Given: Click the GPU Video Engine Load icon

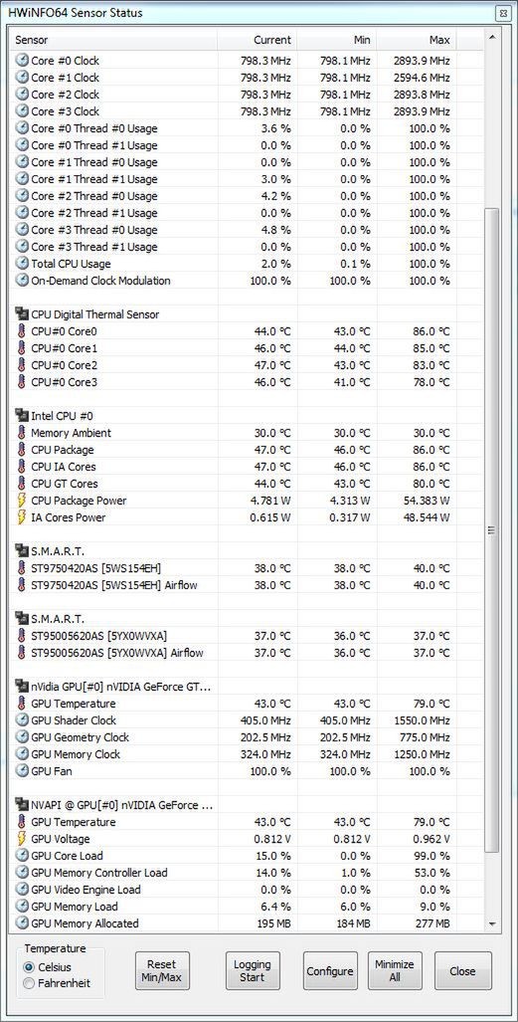Looking at the screenshot, I should 22,891.
